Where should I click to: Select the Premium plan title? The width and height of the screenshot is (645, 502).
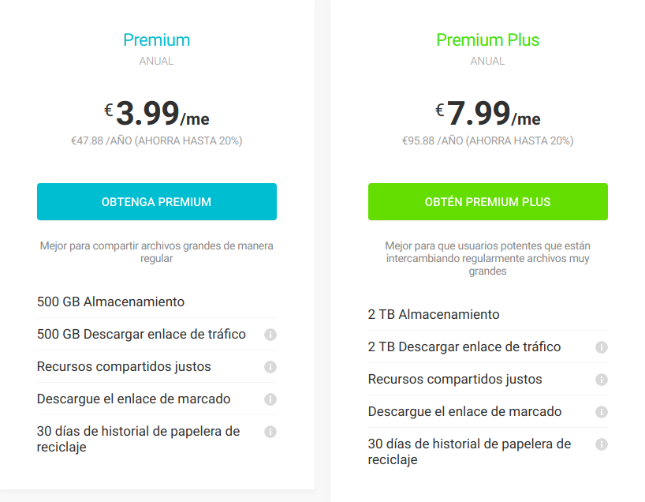coord(157,40)
